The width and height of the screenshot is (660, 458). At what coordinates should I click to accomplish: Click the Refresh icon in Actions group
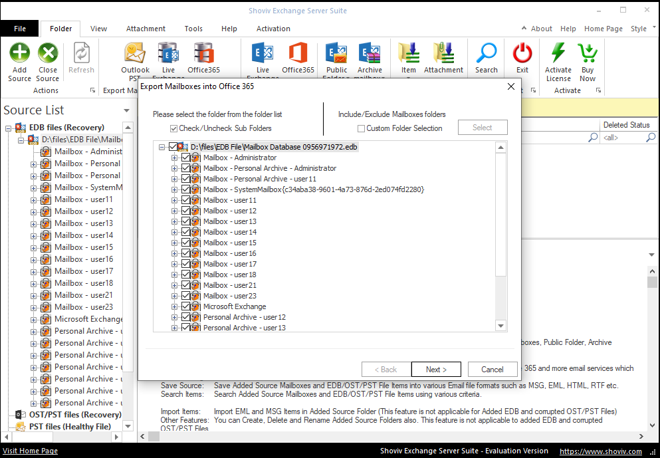(81, 53)
